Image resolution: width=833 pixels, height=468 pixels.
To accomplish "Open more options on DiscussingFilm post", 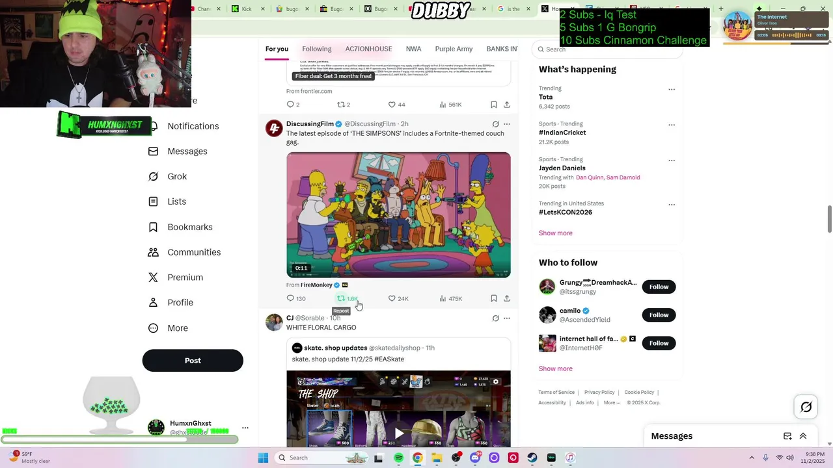I will [x=507, y=124].
